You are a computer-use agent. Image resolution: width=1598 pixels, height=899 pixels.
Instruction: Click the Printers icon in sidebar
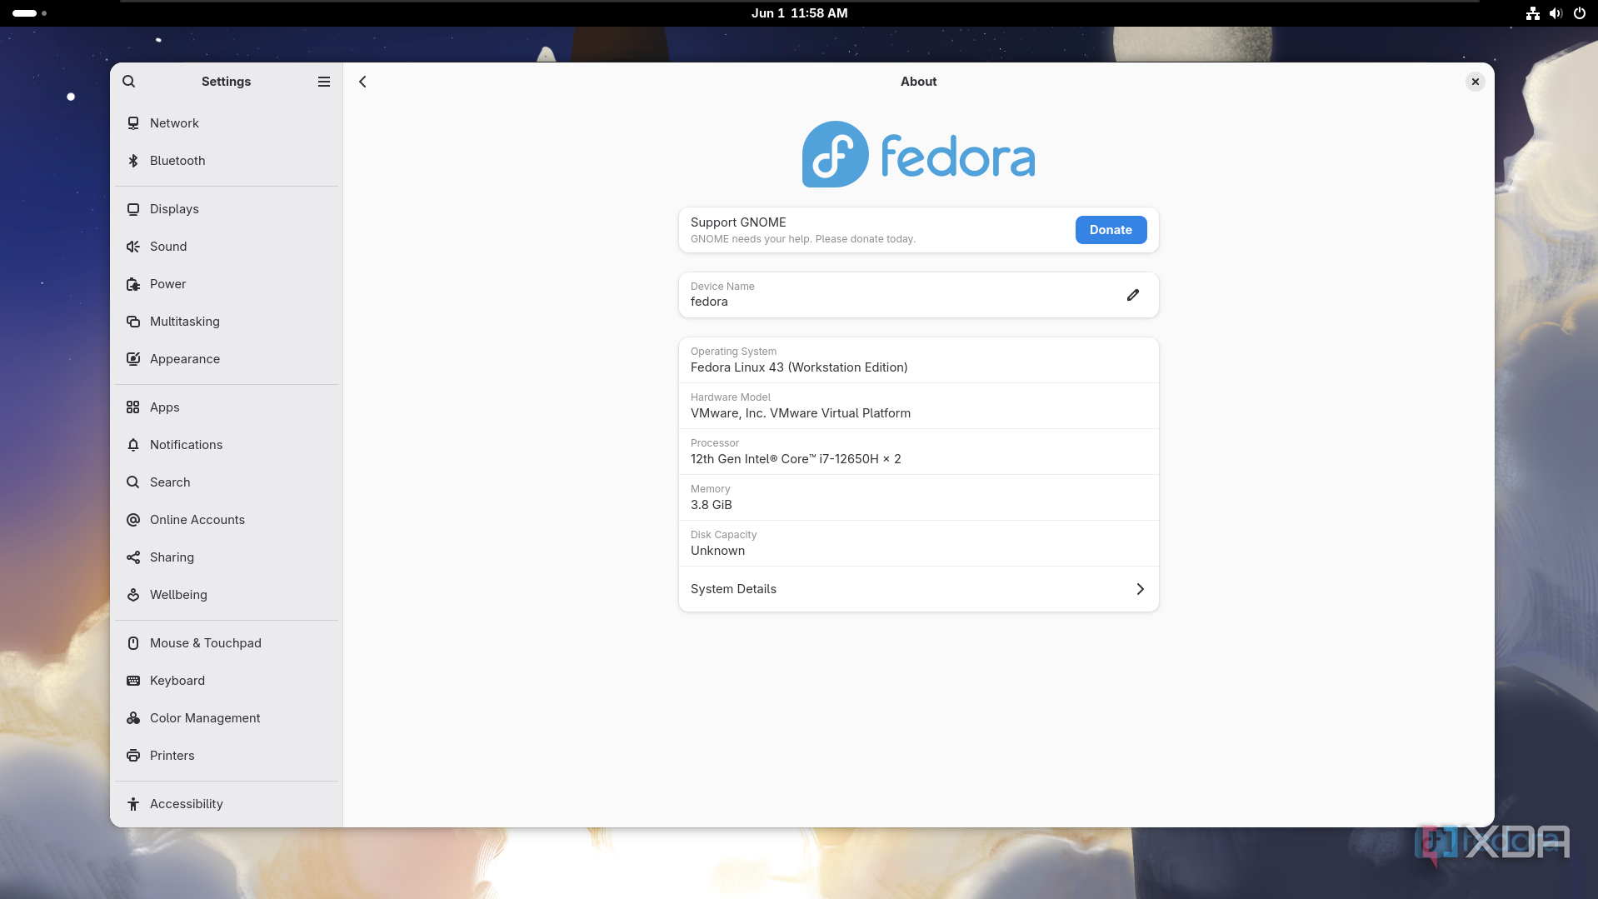(x=133, y=756)
